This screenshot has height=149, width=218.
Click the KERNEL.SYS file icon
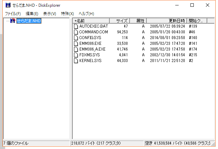76,61
